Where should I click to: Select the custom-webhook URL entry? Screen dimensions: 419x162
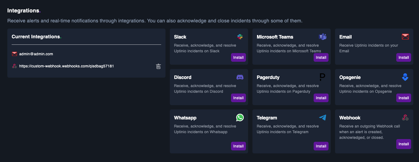tap(66, 66)
